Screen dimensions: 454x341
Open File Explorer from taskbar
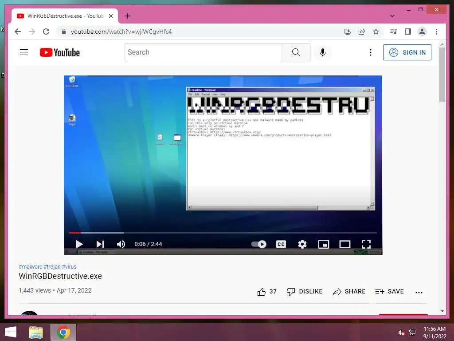coord(36,332)
